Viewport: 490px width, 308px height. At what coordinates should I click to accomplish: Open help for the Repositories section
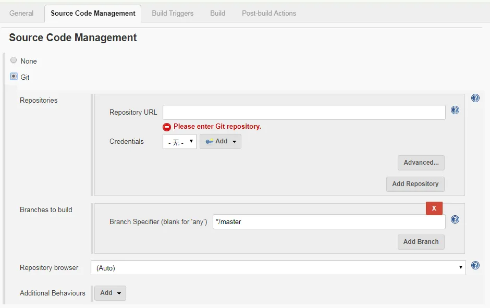coord(475,98)
